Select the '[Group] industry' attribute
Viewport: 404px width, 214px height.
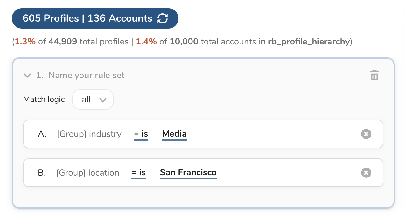point(89,134)
